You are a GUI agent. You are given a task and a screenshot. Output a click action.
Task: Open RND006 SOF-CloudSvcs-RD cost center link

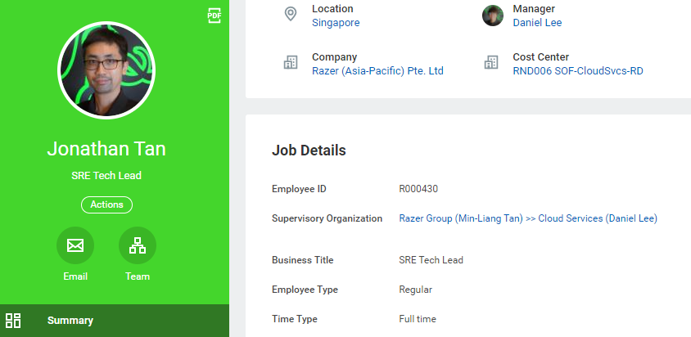point(578,71)
